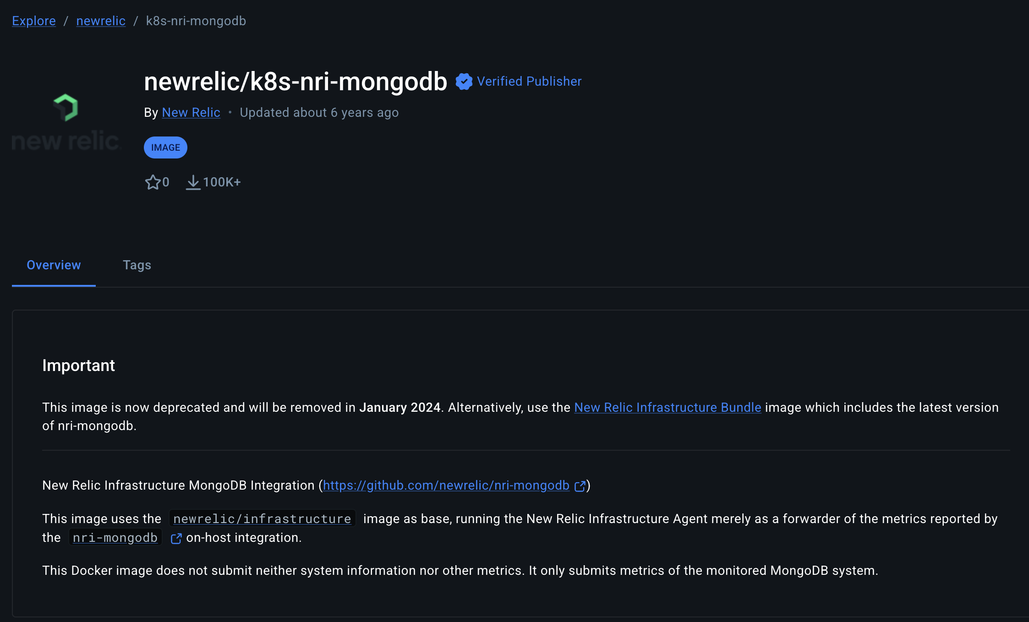Open the nri-mongodb on-host integration link
The image size is (1029, 622).
tap(115, 537)
